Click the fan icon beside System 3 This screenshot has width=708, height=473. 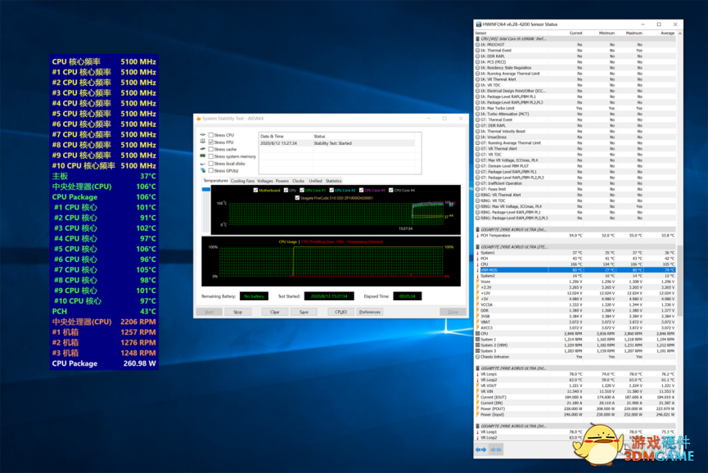[478, 351]
